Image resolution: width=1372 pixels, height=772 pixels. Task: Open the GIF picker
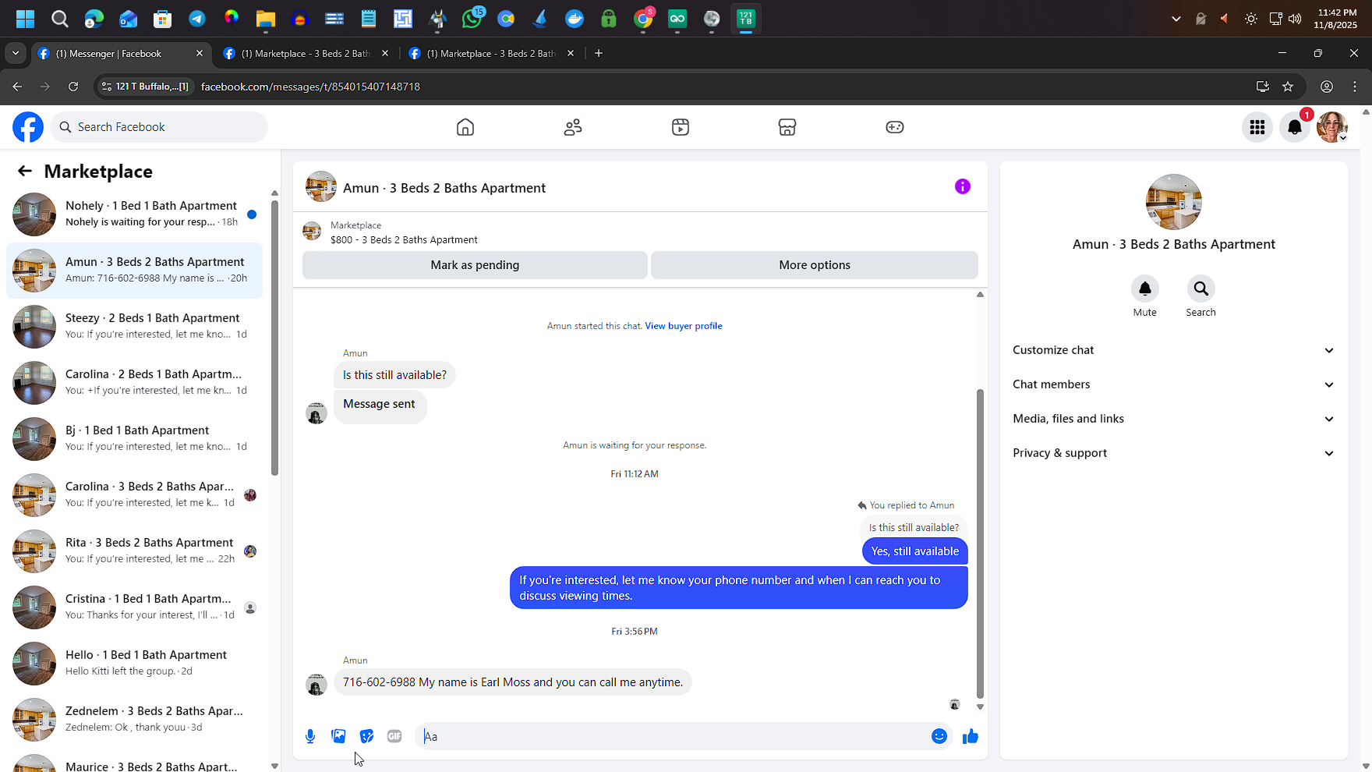point(394,736)
